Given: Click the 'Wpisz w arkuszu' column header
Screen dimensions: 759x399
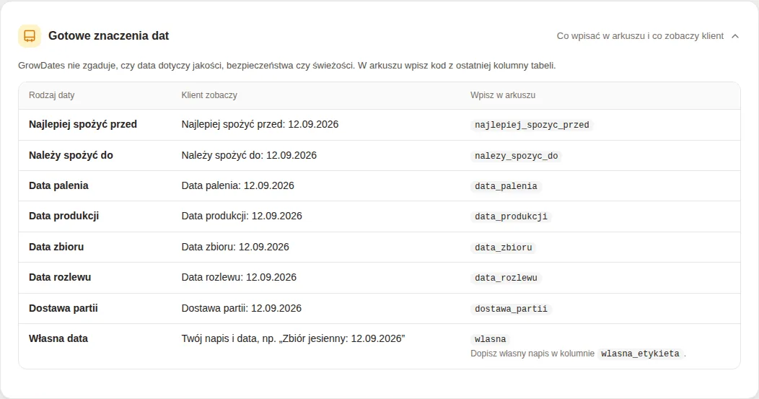Looking at the screenshot, I should (x=503, y=95).
